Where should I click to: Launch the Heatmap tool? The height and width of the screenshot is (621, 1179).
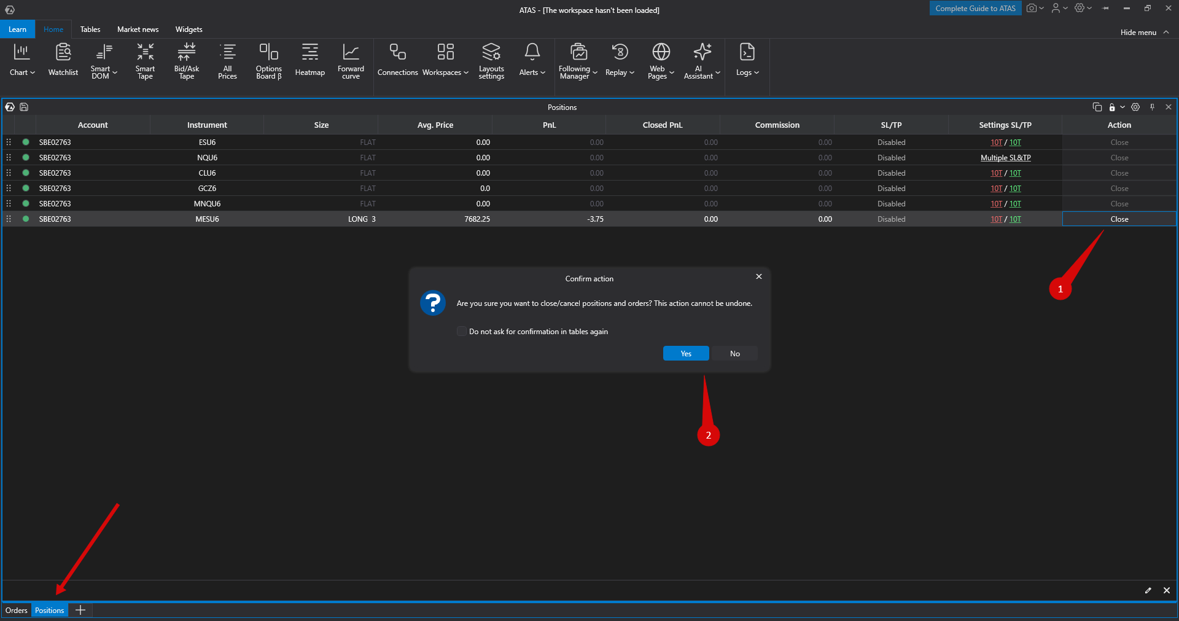pos(310,60)
